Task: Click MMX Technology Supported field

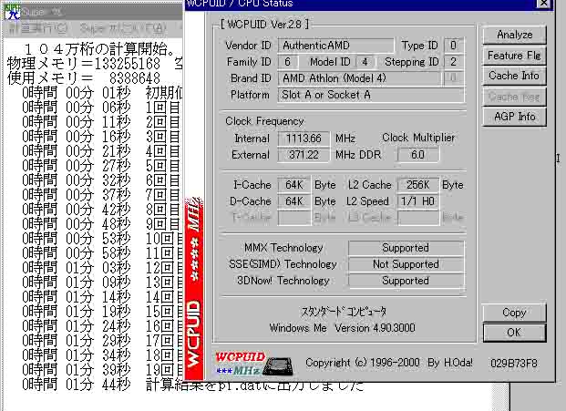Action: coord(406,248)
